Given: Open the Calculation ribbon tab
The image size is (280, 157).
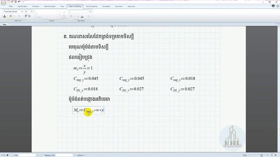Looking at the screenshot, I should coord(106,7).
